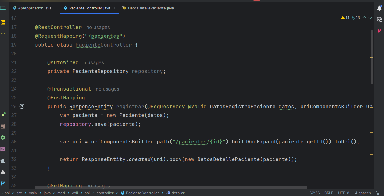Click 'DatosRegistroPaciente' parameter type on line 26
Screen dimensions: 384x196
[243, 107]
